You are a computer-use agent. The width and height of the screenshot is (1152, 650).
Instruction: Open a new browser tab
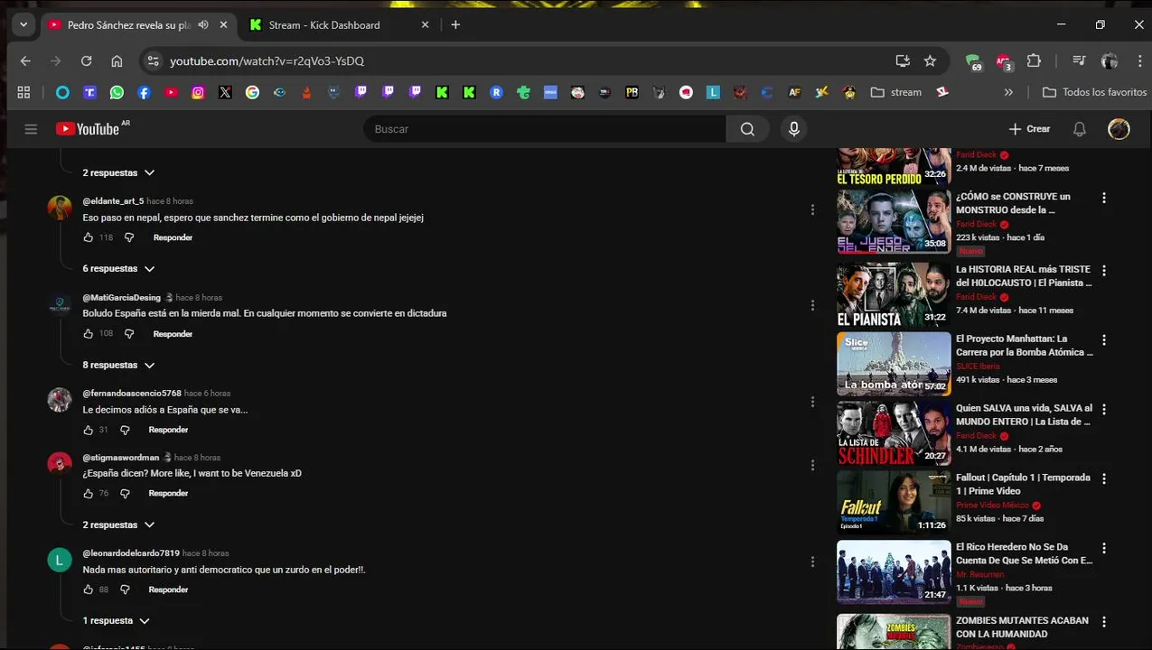pos(455,25)
